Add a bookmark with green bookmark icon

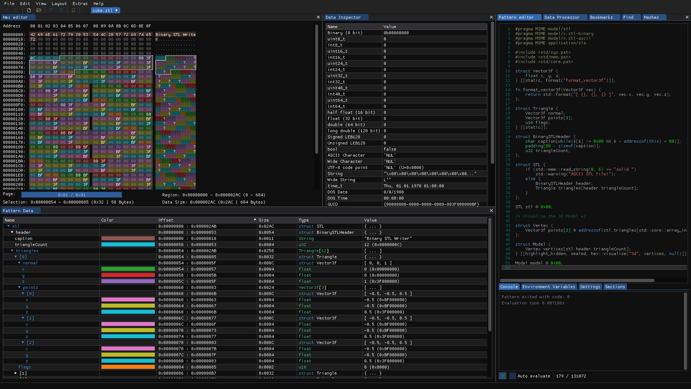[73, 10]
